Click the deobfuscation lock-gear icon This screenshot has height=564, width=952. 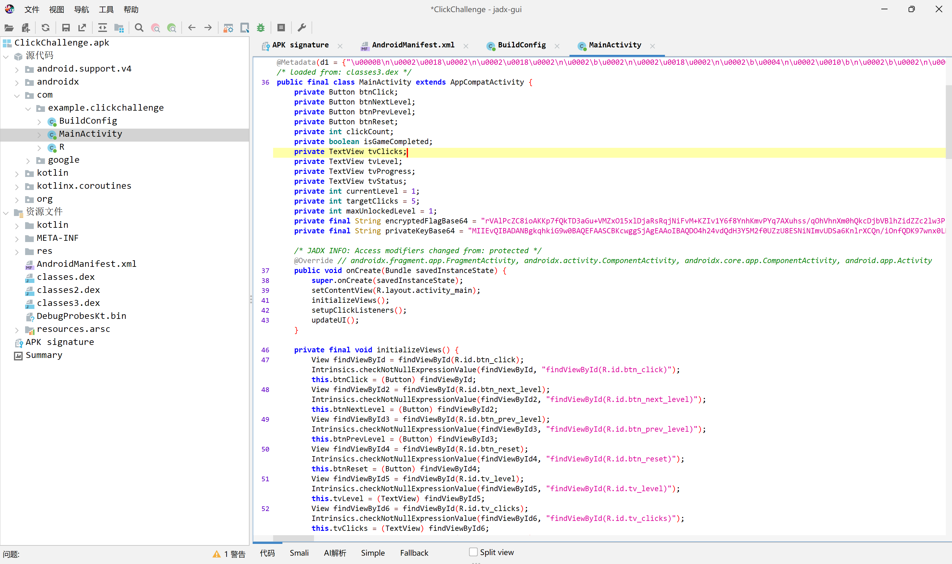tap(228, 28)
